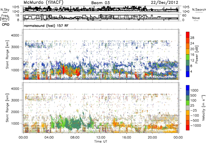Click the 'N.Search' legend label
This screenshot has width=206, height=143.
(x=199, y=10)
